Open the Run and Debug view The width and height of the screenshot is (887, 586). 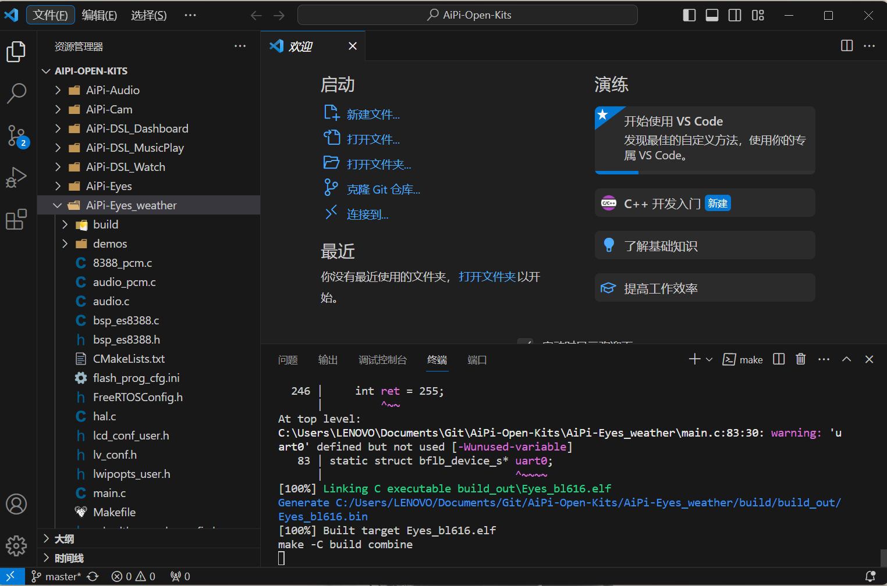click(x=16, y=177)
